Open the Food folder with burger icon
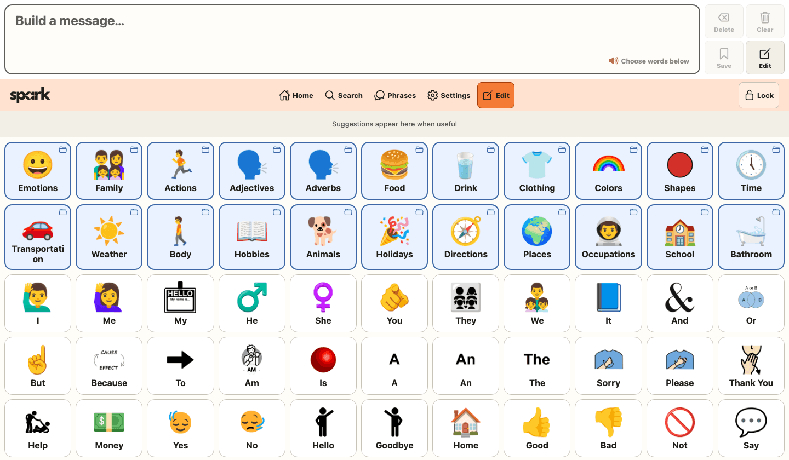Image resolution: width=789 pixels, height=460 pixels. pyautogui.click(x=395, y=171)
